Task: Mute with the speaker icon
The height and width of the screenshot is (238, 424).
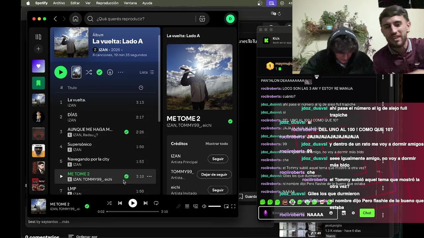Action: 204,206
